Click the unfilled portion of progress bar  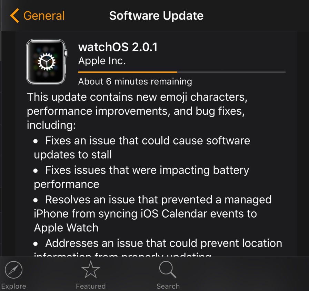point(231,72)
